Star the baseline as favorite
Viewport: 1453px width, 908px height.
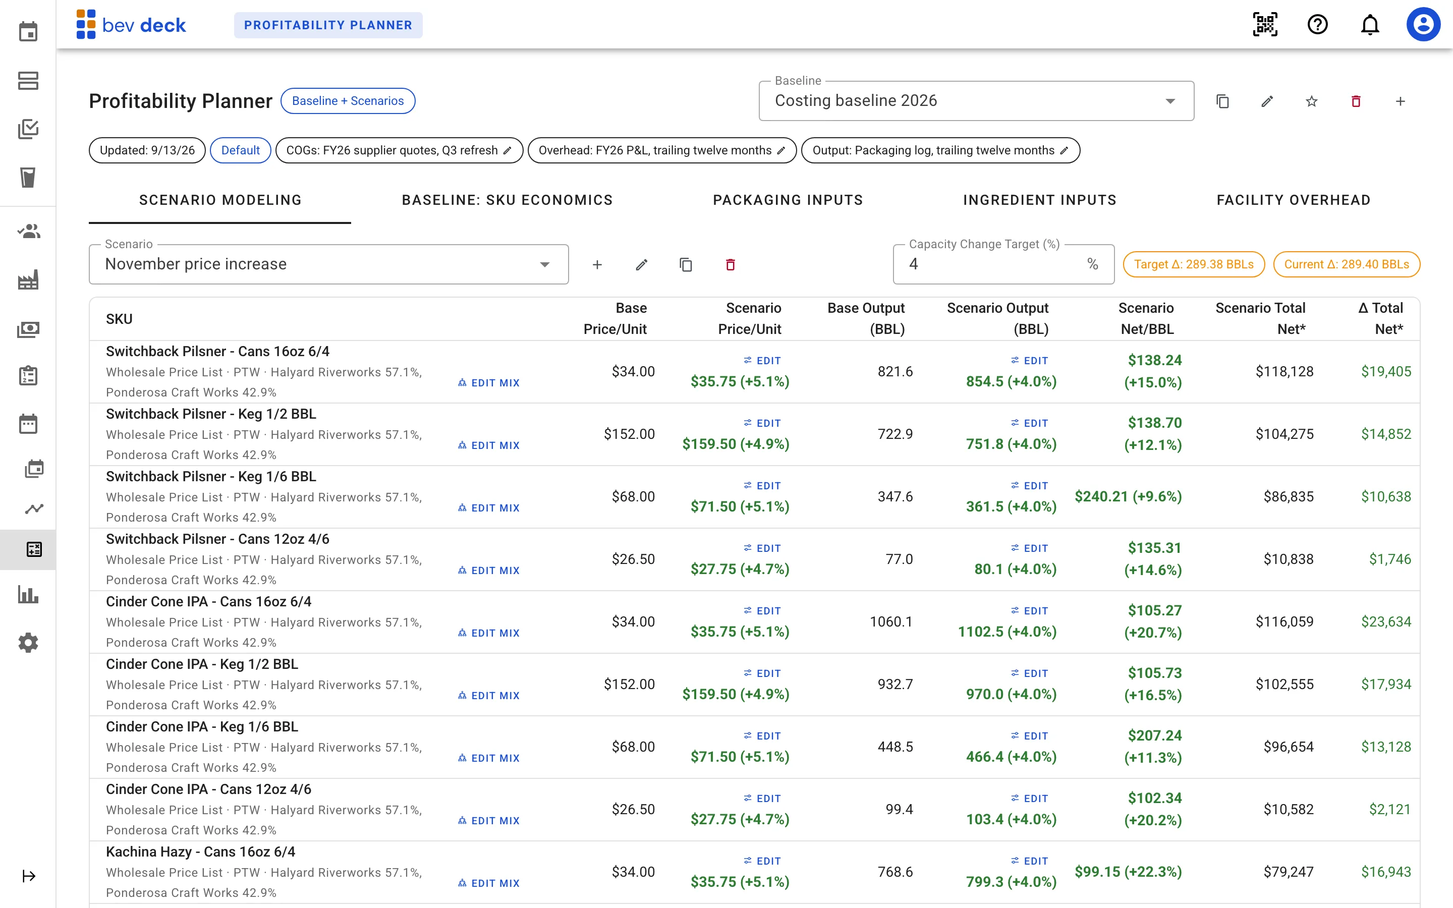click(1311, 101)
